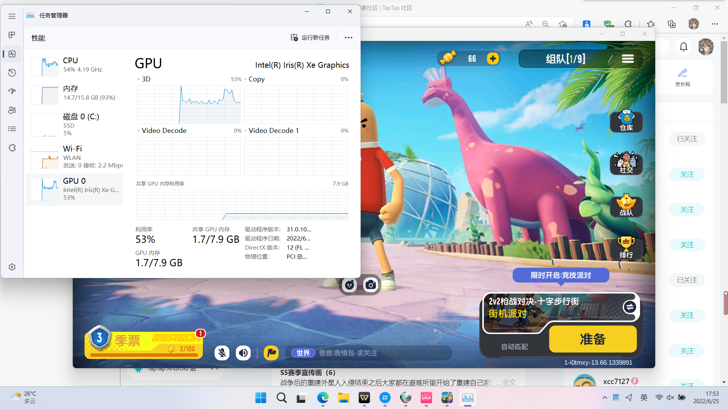Open Task Manager hamburger navigation menu

tap(12, 16)
